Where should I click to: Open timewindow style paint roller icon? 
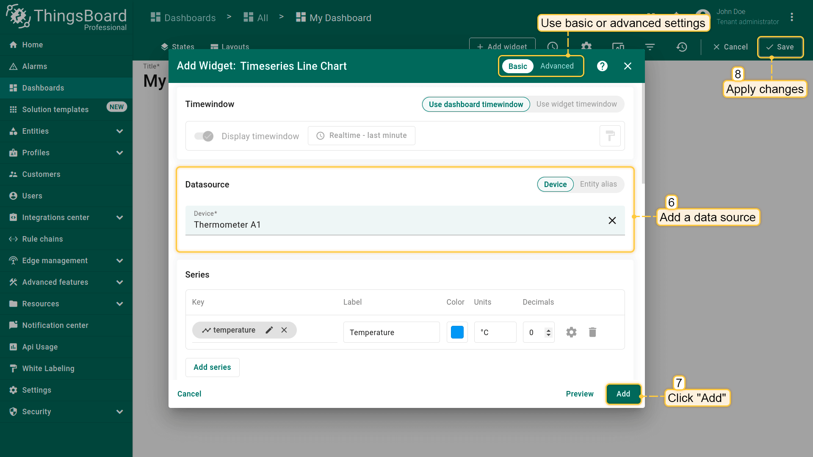pyautogui.click(x=610, y=136)
